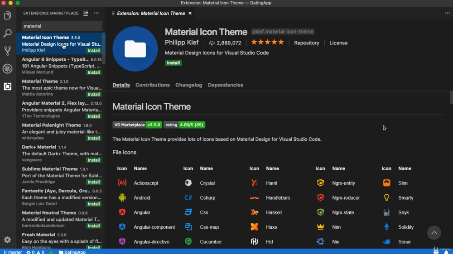Click the feedback smiley in status bar

436,252
